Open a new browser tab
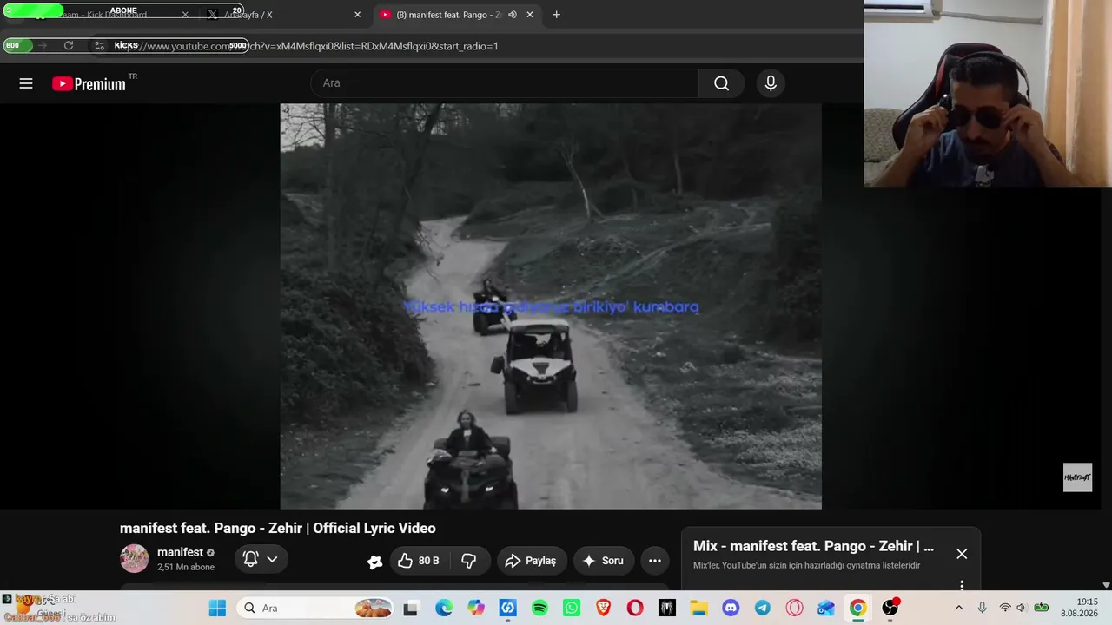 pos(556,15)
